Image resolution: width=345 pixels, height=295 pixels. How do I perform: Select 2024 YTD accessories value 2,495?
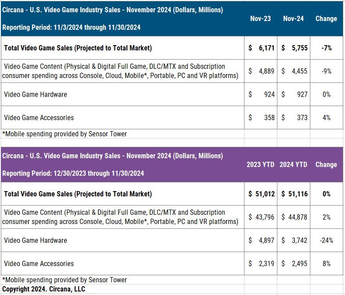tap(294, 263)
